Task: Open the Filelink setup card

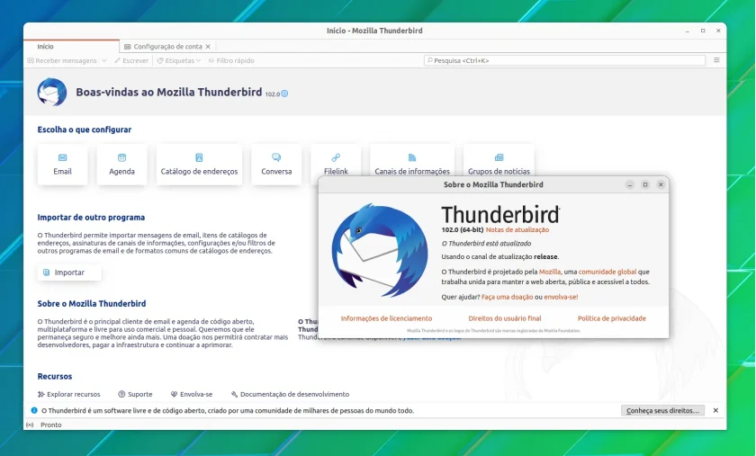Action: coord(336,160)
